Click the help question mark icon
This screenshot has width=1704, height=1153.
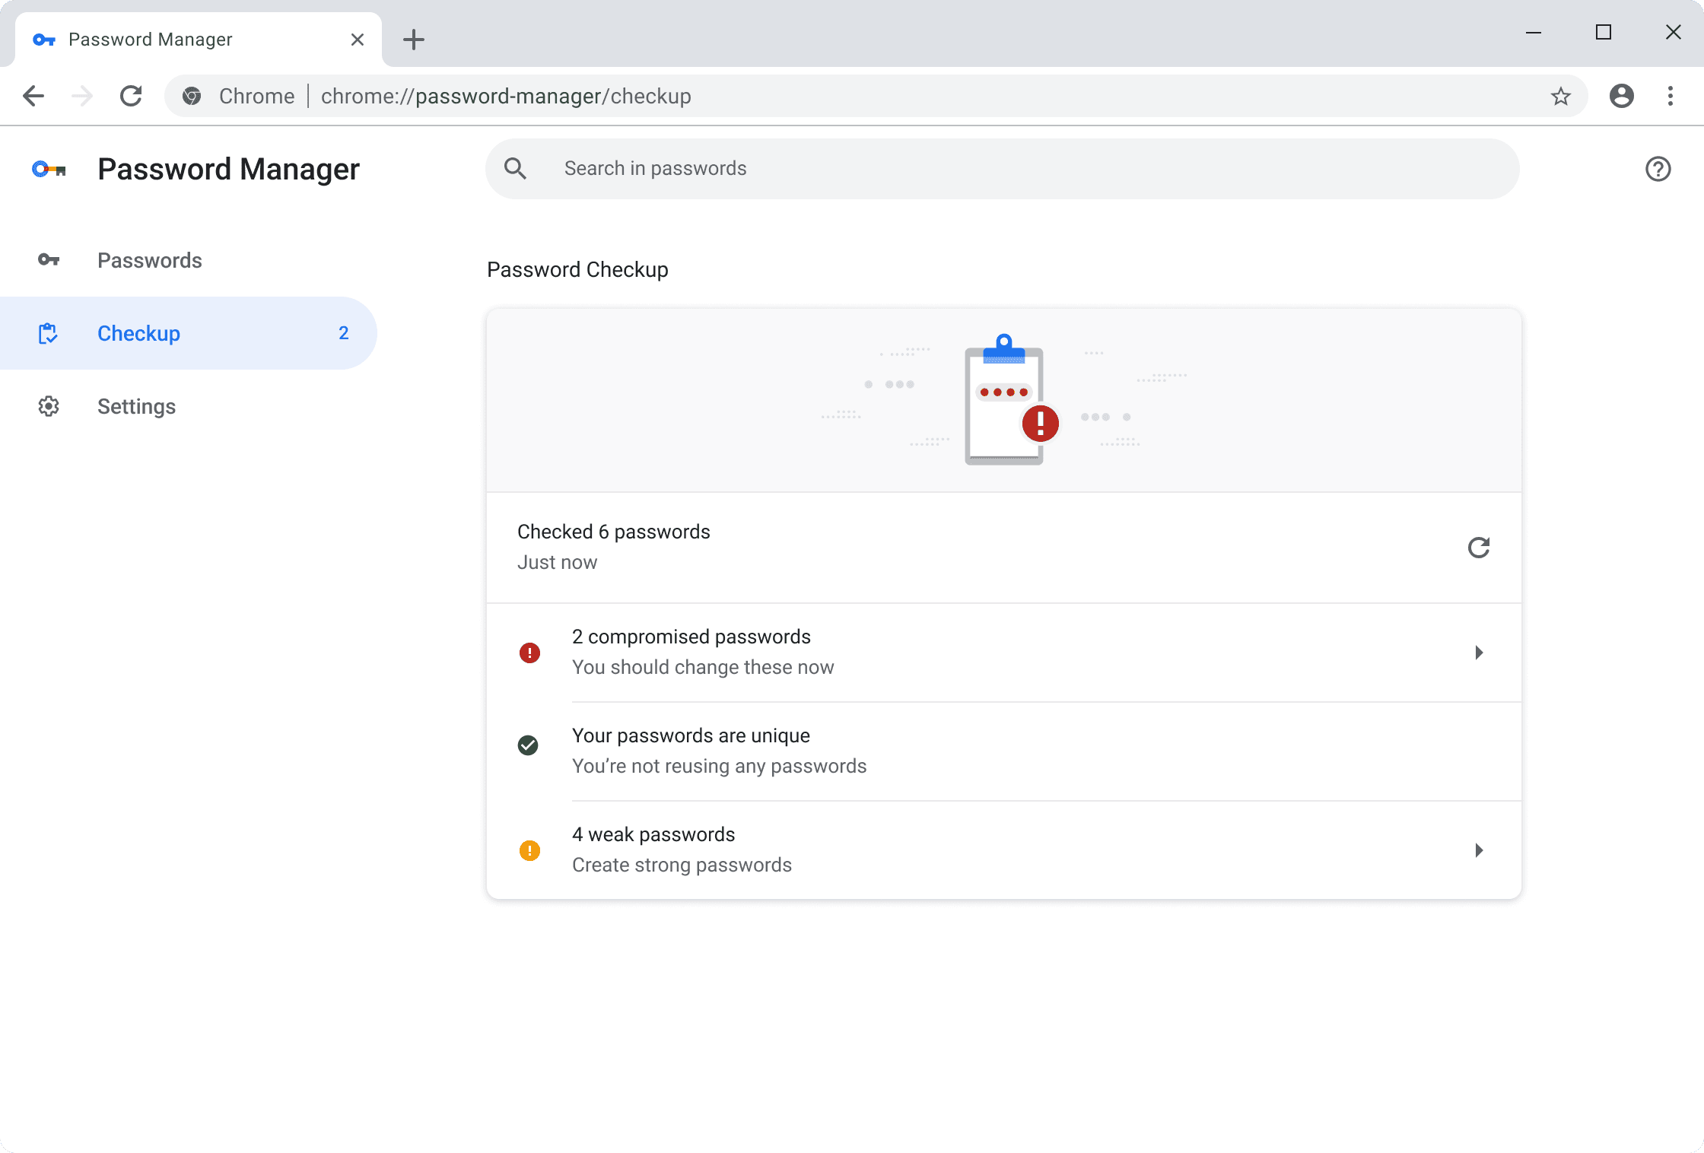[1658, 169]
